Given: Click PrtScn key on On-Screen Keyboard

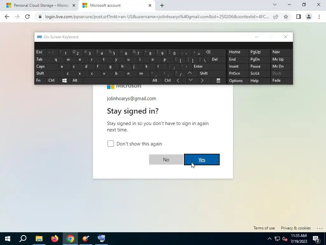Looking at the screenshot, I should pos(238,73).
